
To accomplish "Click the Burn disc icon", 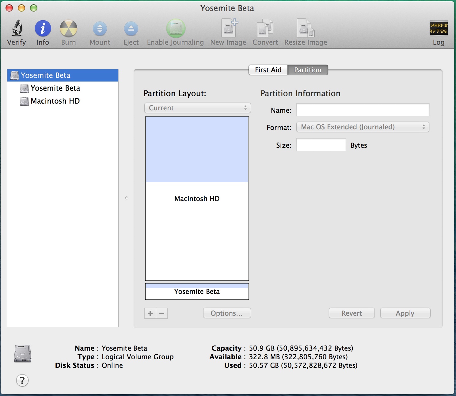I will tap(68, 29).
